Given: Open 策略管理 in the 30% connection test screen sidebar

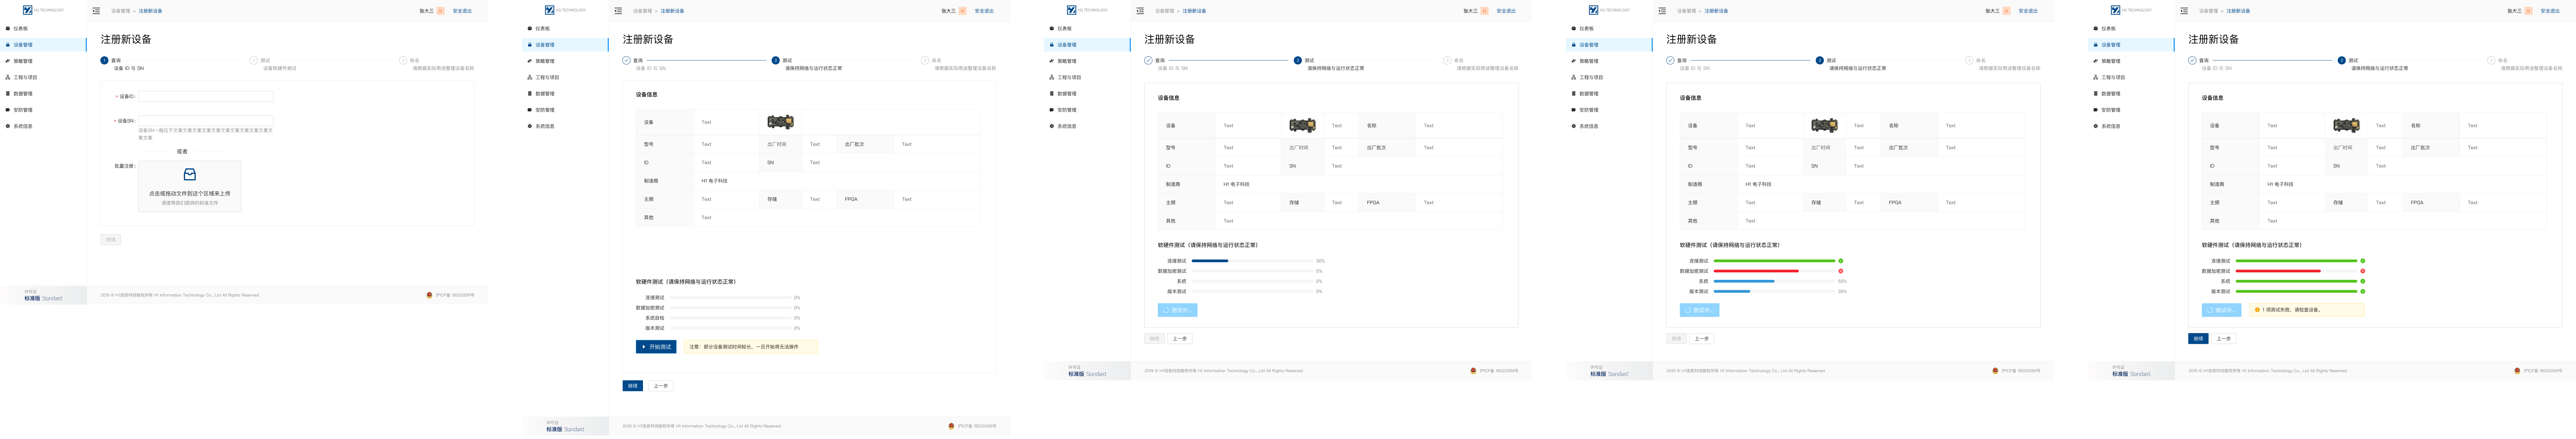Looking at the screenshot, I should tap(1087, 61).
